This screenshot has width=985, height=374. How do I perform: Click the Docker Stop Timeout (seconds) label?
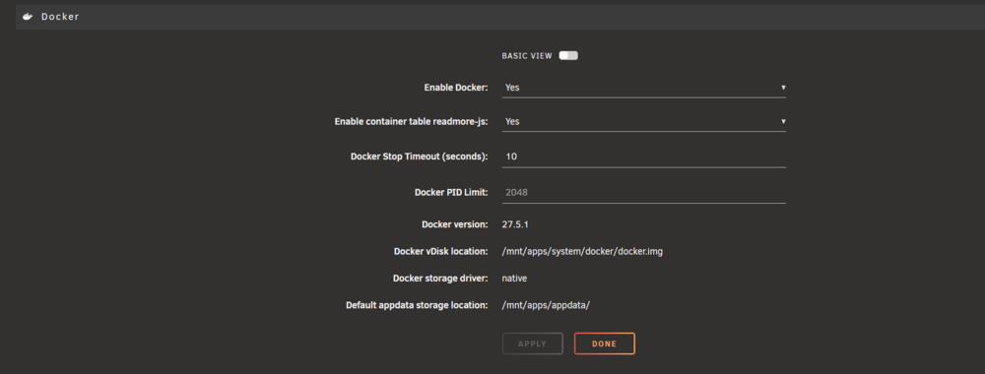click(x=419, y=156)
